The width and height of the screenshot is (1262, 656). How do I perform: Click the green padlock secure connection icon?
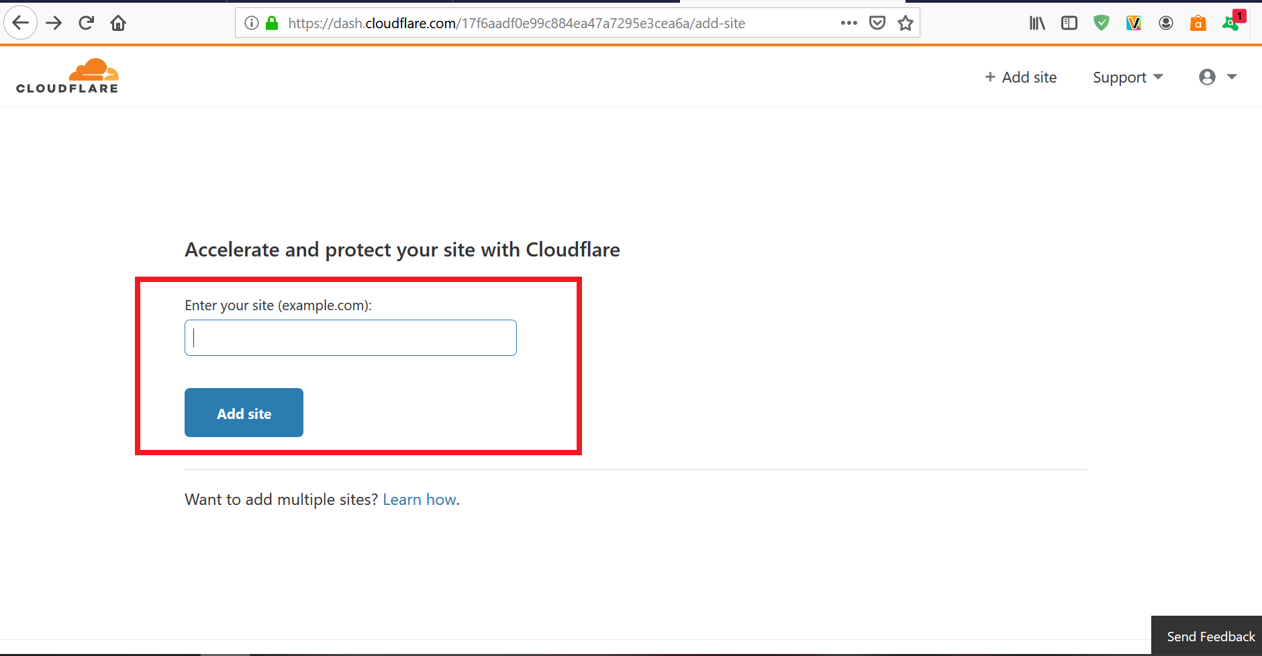click(x=272, y=24)
